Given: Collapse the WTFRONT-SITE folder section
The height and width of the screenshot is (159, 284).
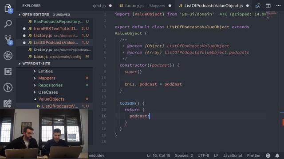Looking at the screenshot, I should [54, 64].
